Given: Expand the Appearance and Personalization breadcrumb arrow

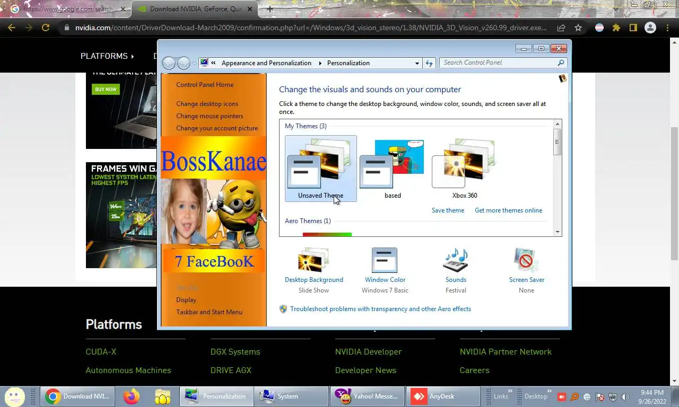Looking at the screenshot, I should tap(320, 63).
